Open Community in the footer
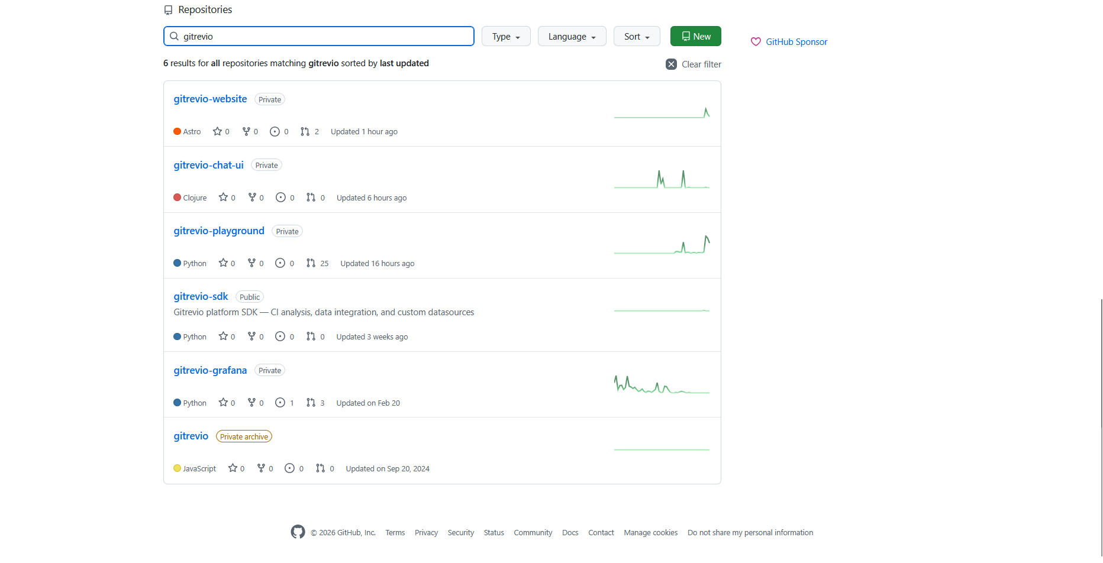This screenshot has width=1103, height=563. click(533, 532)
